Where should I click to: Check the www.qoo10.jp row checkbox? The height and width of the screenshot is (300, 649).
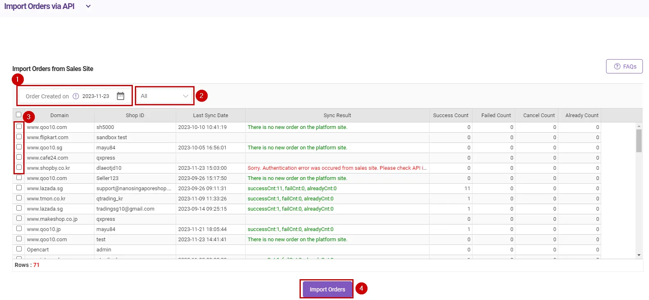19,229
